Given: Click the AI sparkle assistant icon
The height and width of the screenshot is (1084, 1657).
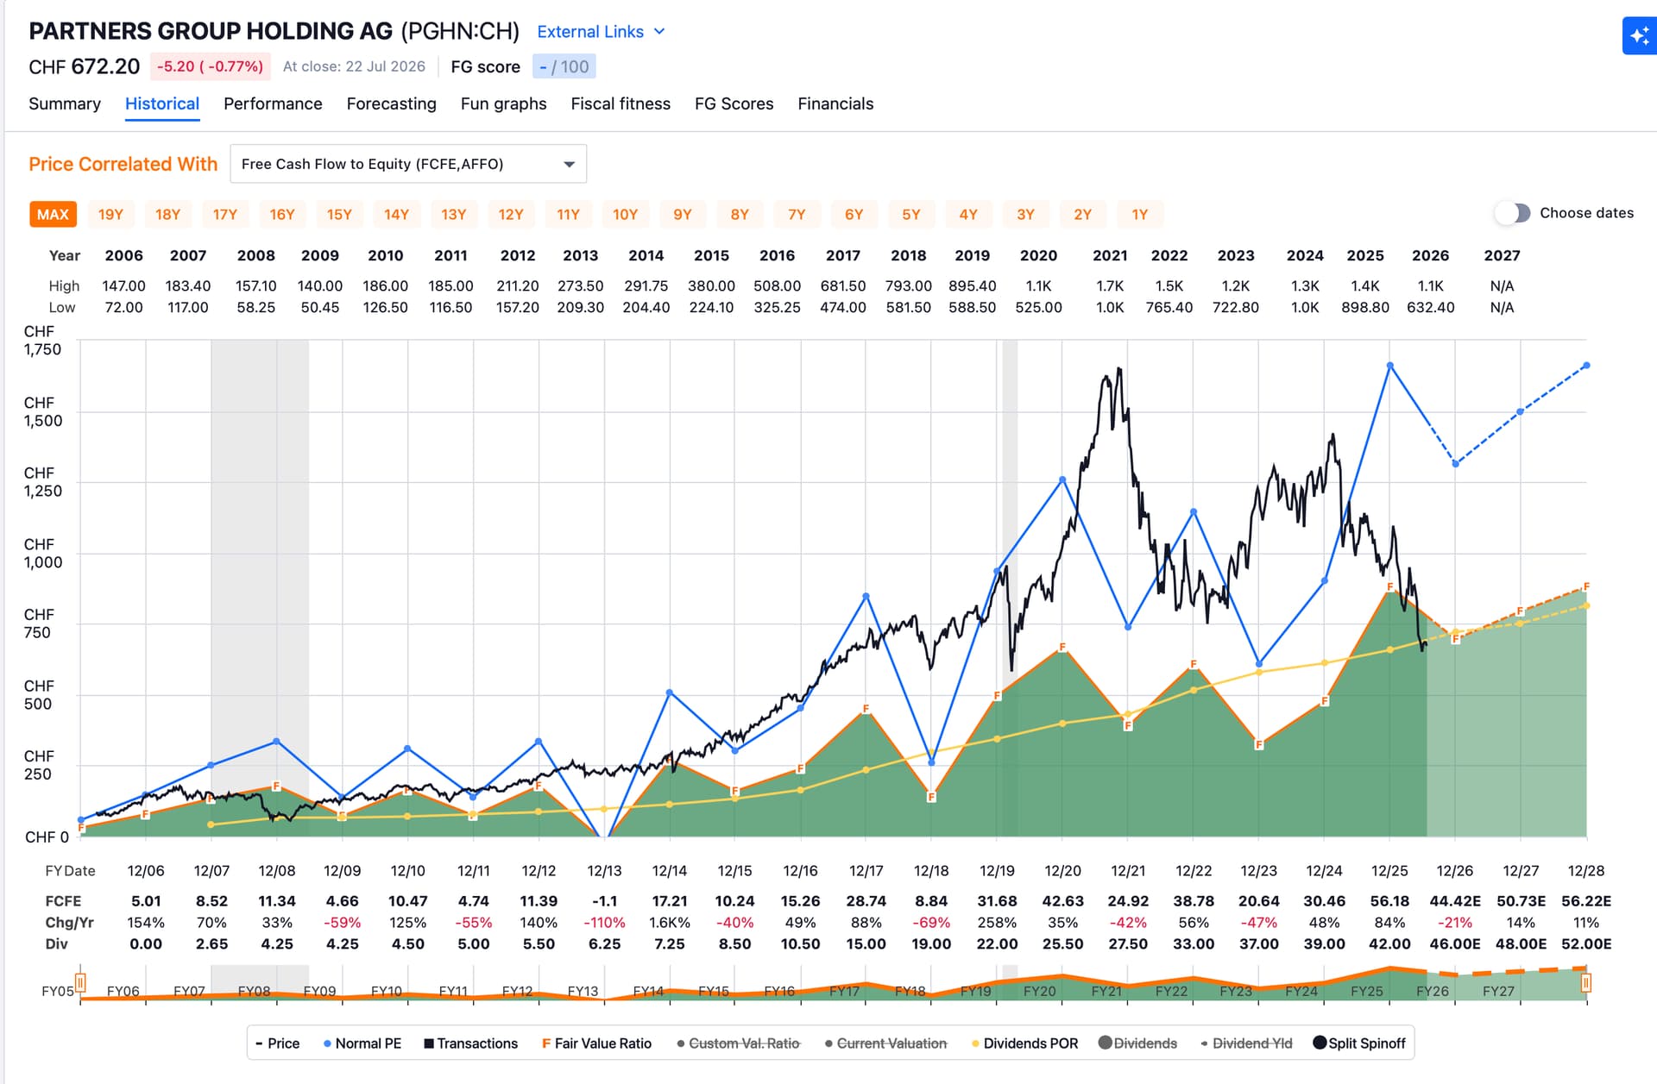Looking at the screenshot, I should pyautogui.click(x=1640, y=36).
